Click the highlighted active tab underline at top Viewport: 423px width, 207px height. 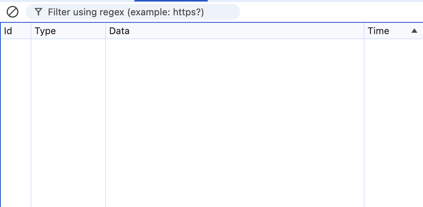(171, 1)
